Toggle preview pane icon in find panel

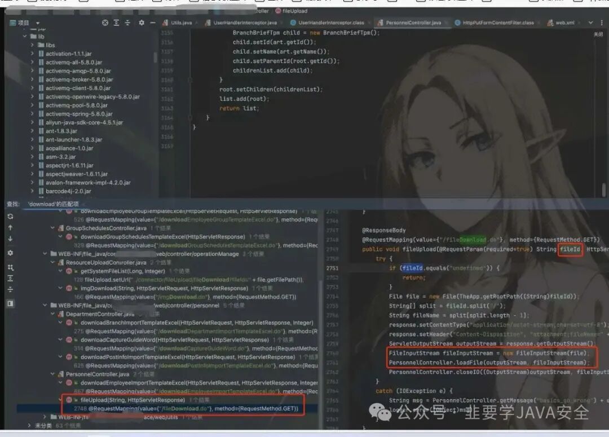click(11, 303)
